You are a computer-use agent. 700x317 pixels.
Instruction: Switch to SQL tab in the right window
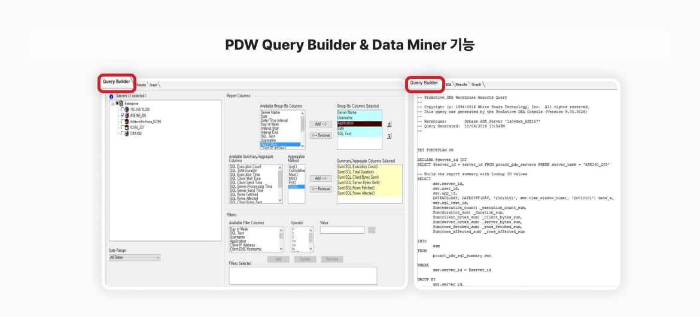pyautogui.click(x=449, y=84)
